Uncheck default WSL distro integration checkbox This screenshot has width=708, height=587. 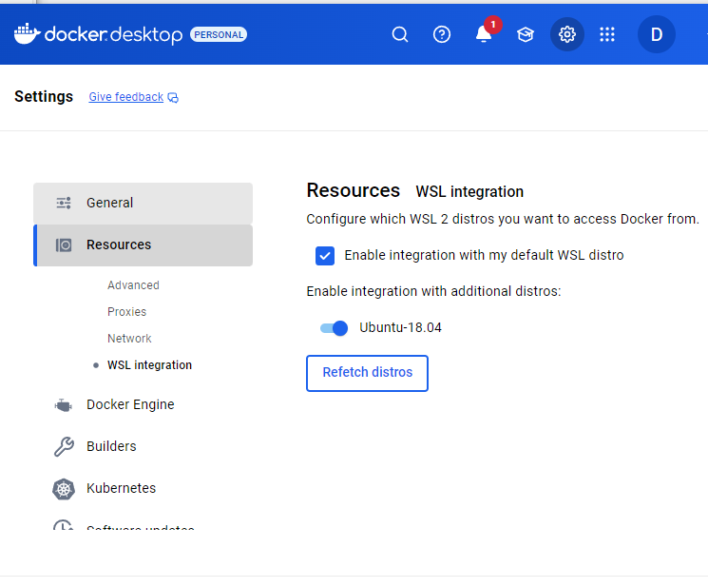(x=325, y=256)
